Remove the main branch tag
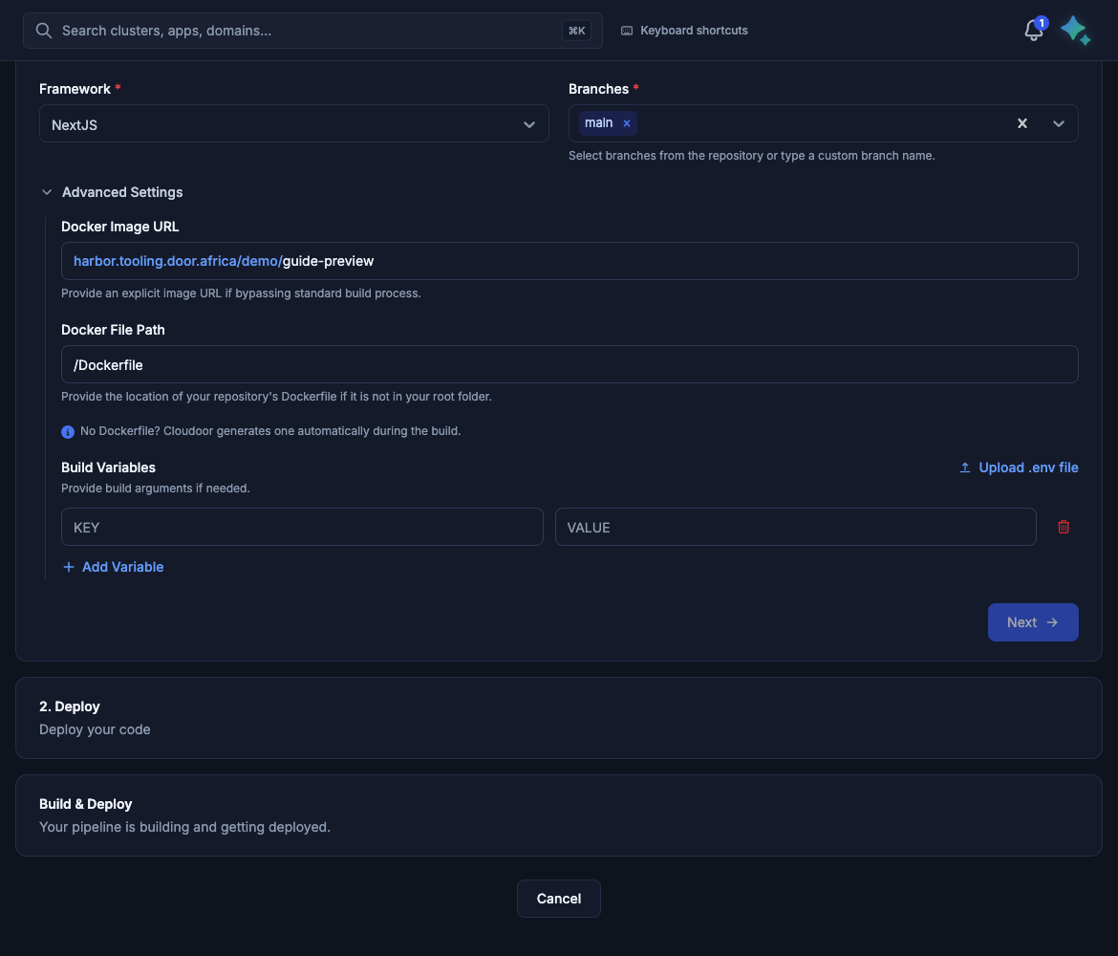The image size is (1118, 956). click(x=627, y=123)
